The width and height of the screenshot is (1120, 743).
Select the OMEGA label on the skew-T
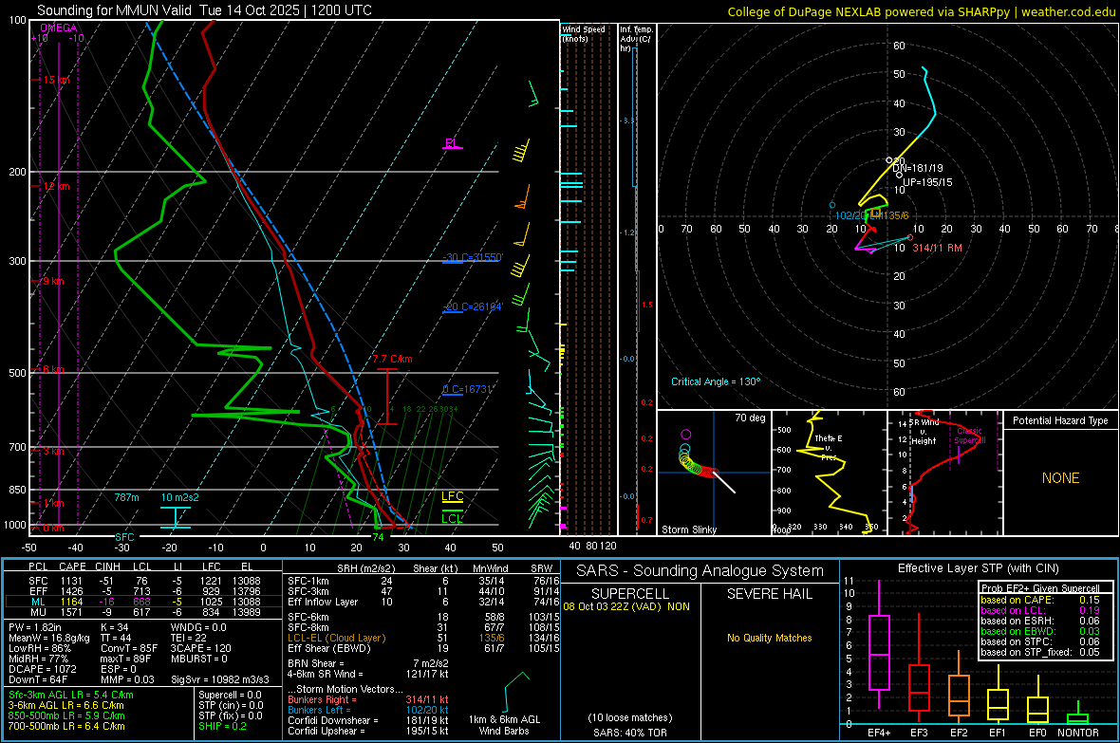click(59, 28)
